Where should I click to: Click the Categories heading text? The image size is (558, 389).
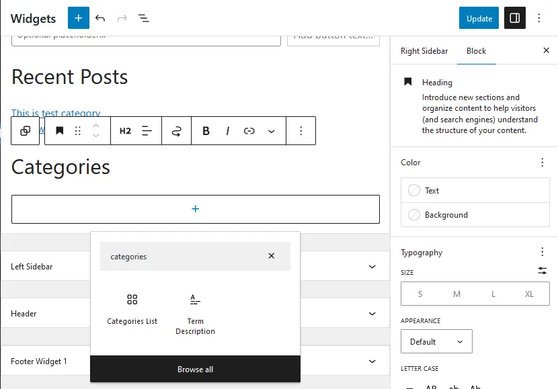point(61,167)
